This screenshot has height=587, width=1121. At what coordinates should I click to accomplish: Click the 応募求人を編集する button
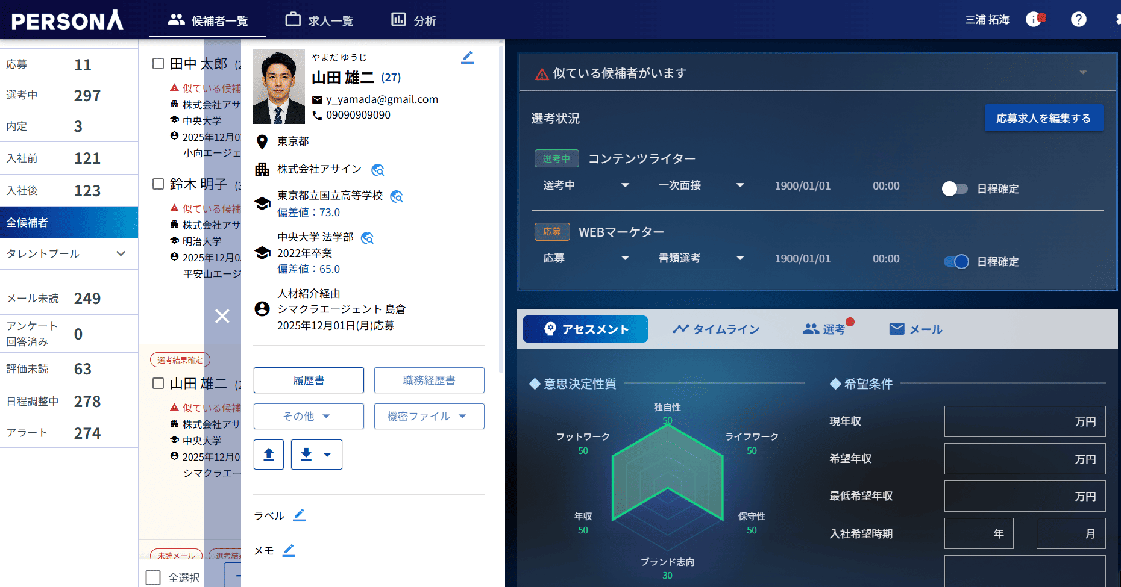(1044, 118)
